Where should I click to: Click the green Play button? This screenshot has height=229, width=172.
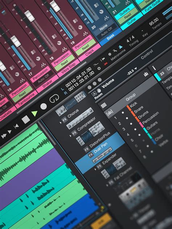[x=34, y=113]
